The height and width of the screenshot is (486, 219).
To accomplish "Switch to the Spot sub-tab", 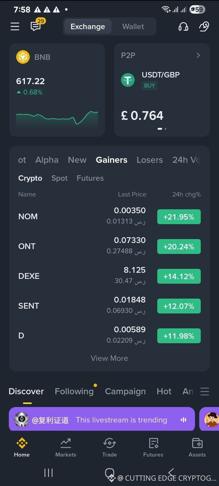I will click(59, 178).
